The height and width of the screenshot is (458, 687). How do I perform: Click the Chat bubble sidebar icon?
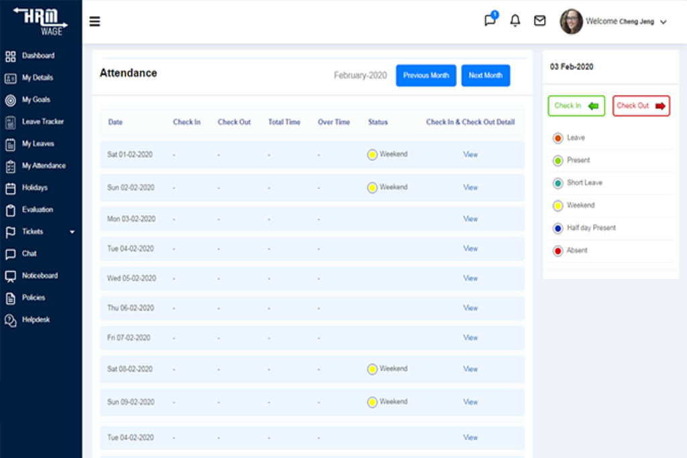click(x=11, y=254)
